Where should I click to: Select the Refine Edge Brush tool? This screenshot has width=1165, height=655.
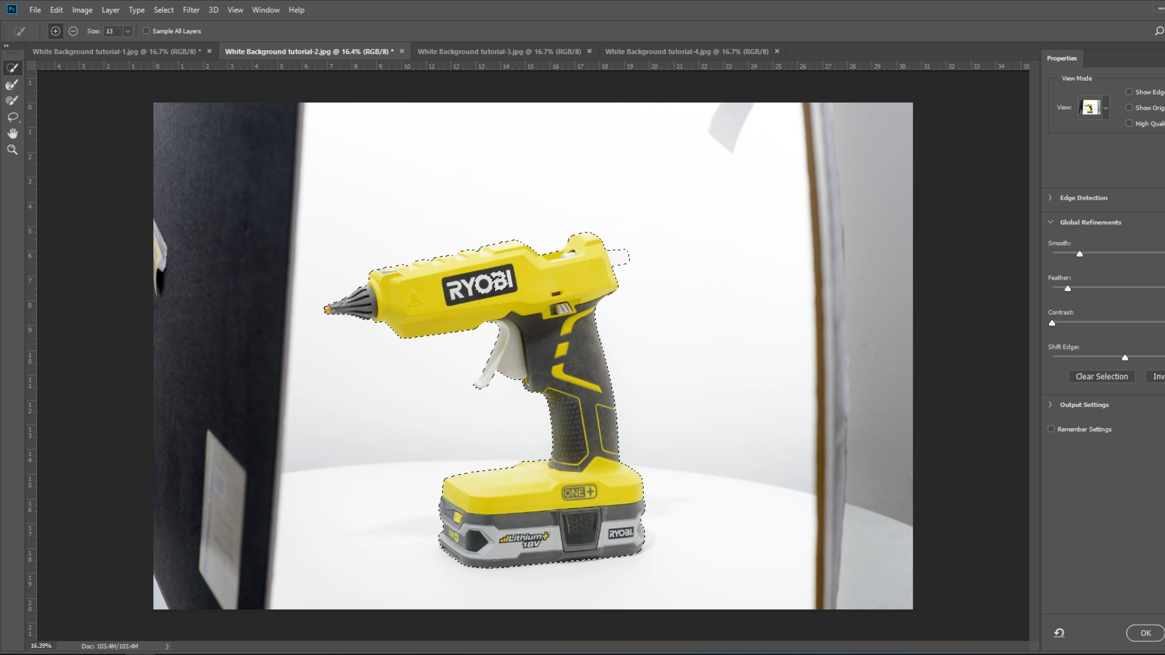coord(12,84)
